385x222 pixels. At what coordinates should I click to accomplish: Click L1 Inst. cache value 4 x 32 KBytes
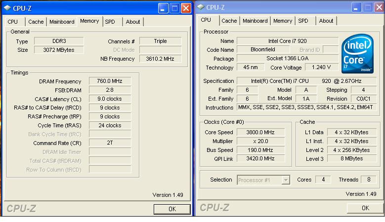351,141
